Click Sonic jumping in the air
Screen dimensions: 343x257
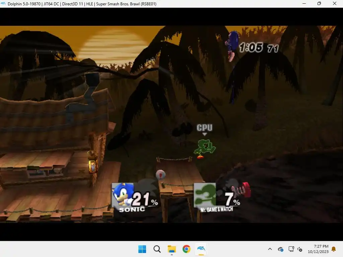(x=232, y=46)
